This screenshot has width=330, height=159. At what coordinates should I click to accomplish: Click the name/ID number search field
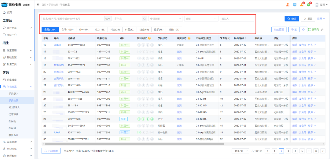[73, 19]
